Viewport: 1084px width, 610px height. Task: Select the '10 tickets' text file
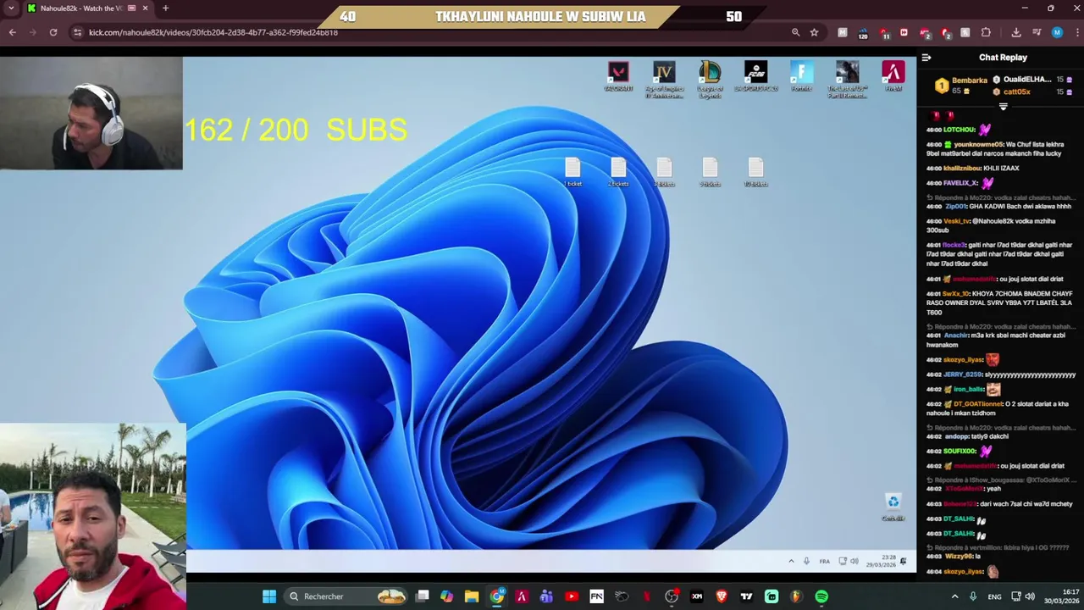pos(755,172)
